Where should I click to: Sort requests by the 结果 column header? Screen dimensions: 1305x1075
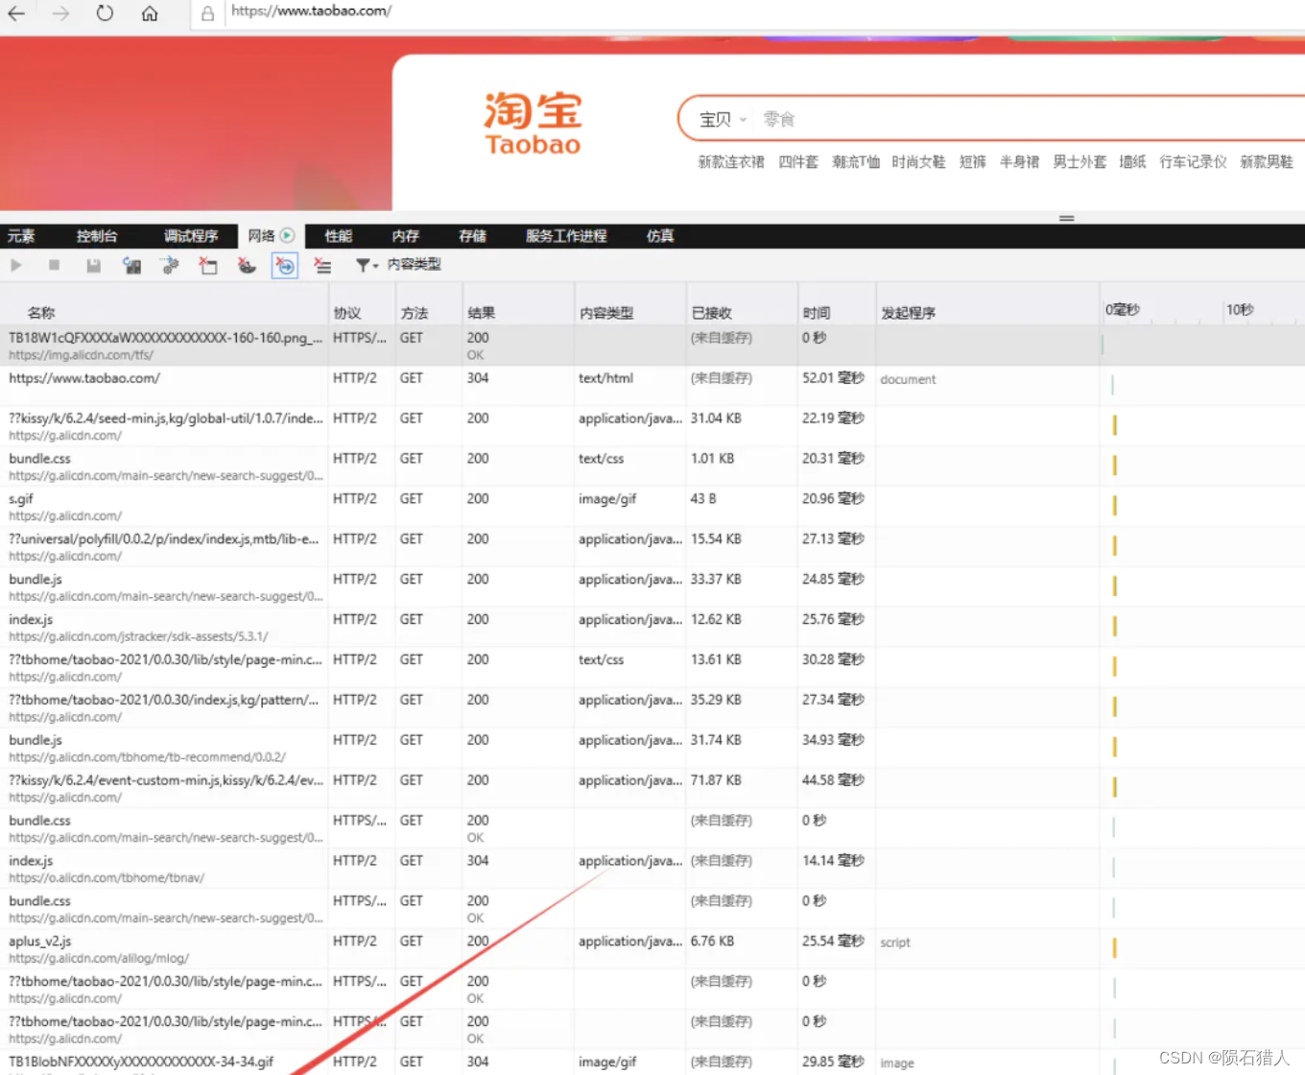pyautogui.click(x=482, y=313)
